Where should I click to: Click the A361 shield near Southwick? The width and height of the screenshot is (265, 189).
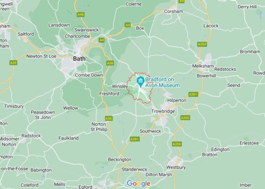[135, 139]
